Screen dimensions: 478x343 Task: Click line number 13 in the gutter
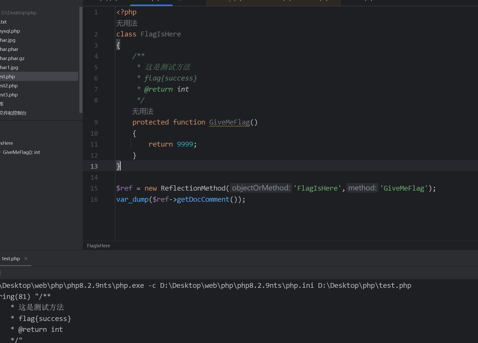coord(94,166)
